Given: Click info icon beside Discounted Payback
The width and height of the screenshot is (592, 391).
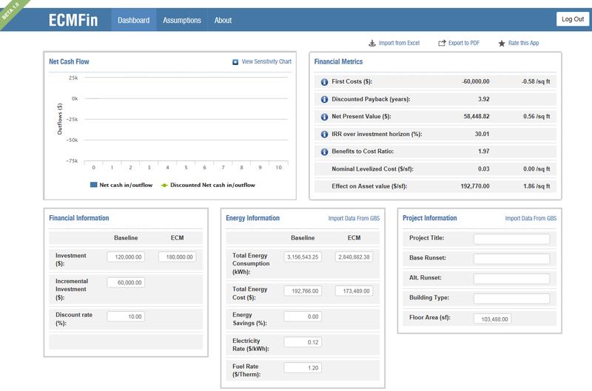Looking at the screenshot, I should [x=324, y=100].
